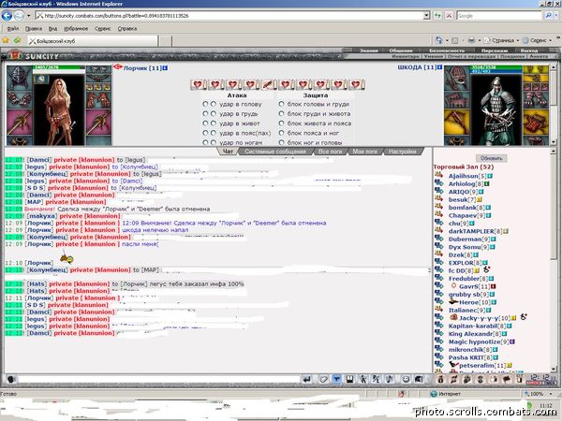Viewport: 562px width, 421px height.
Task: Open the Анкета link
Action: [x=539, y=56]
